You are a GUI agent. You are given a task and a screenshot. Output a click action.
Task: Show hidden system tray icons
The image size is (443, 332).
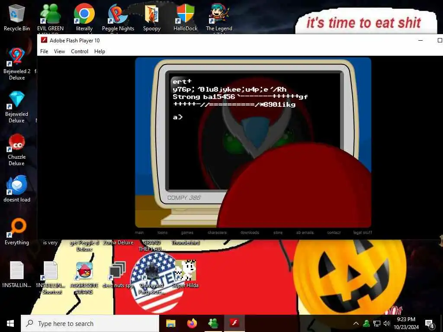(356, 323)
